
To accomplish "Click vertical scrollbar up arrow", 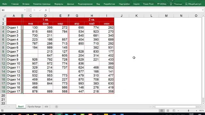I will pos(203,15).
